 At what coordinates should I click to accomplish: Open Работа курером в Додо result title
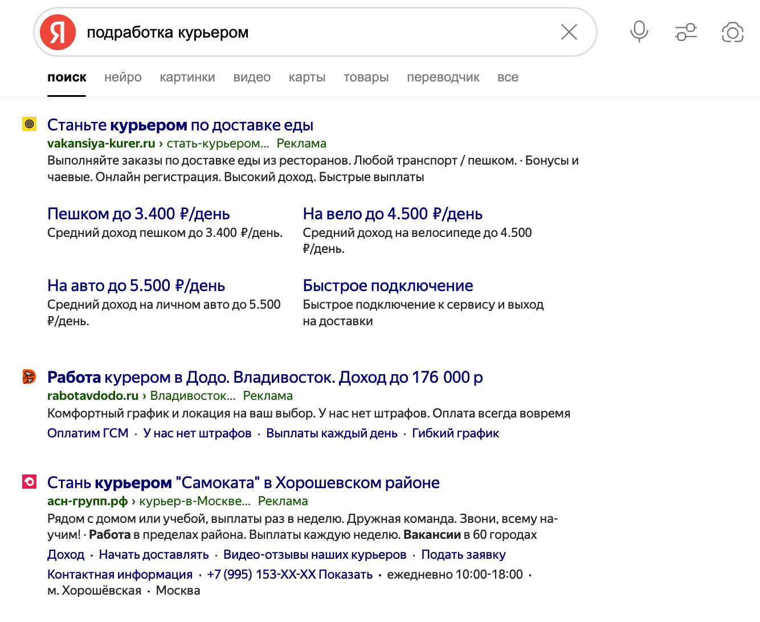[x=265, y=377]
